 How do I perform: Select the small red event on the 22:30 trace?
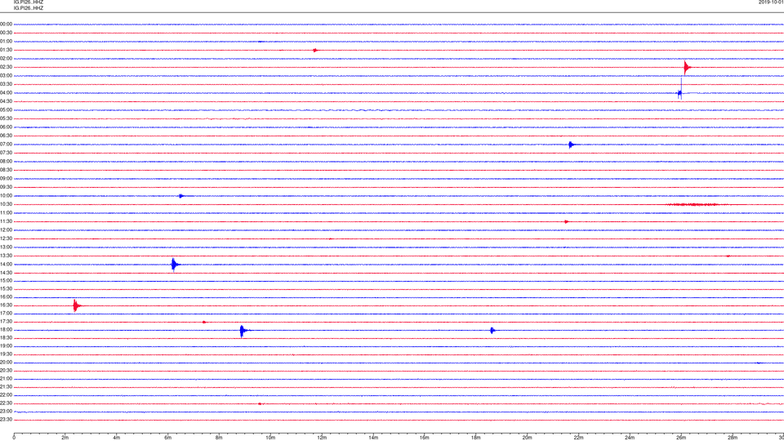click(x=260, y=403)
